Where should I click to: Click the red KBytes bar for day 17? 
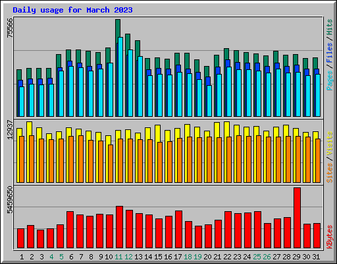[178, 230]
